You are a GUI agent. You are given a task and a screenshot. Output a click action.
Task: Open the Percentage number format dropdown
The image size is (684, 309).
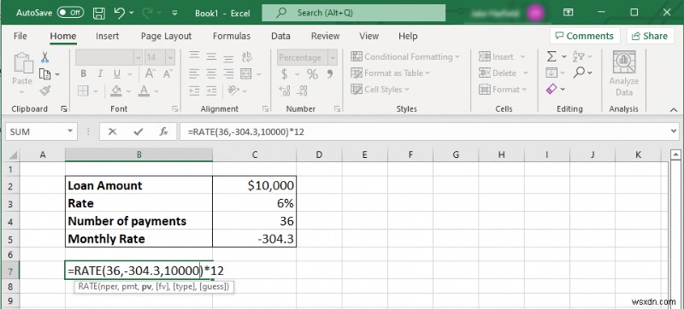[x=333, y=57]
